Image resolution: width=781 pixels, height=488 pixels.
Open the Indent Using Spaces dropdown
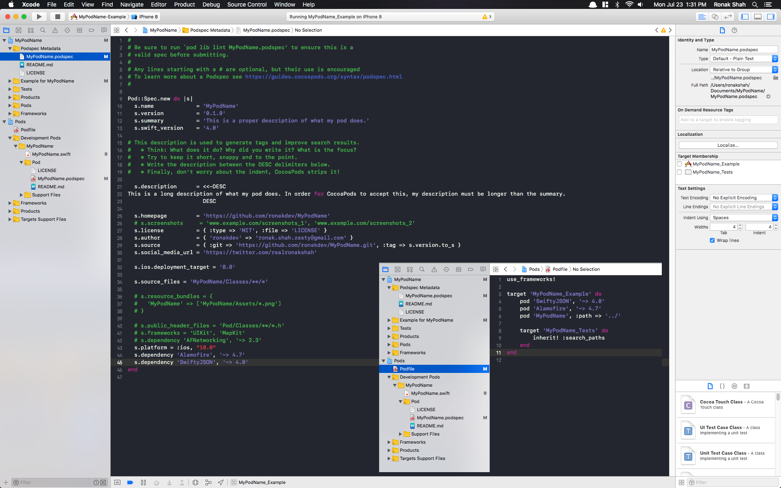click(x=744, y=218)
